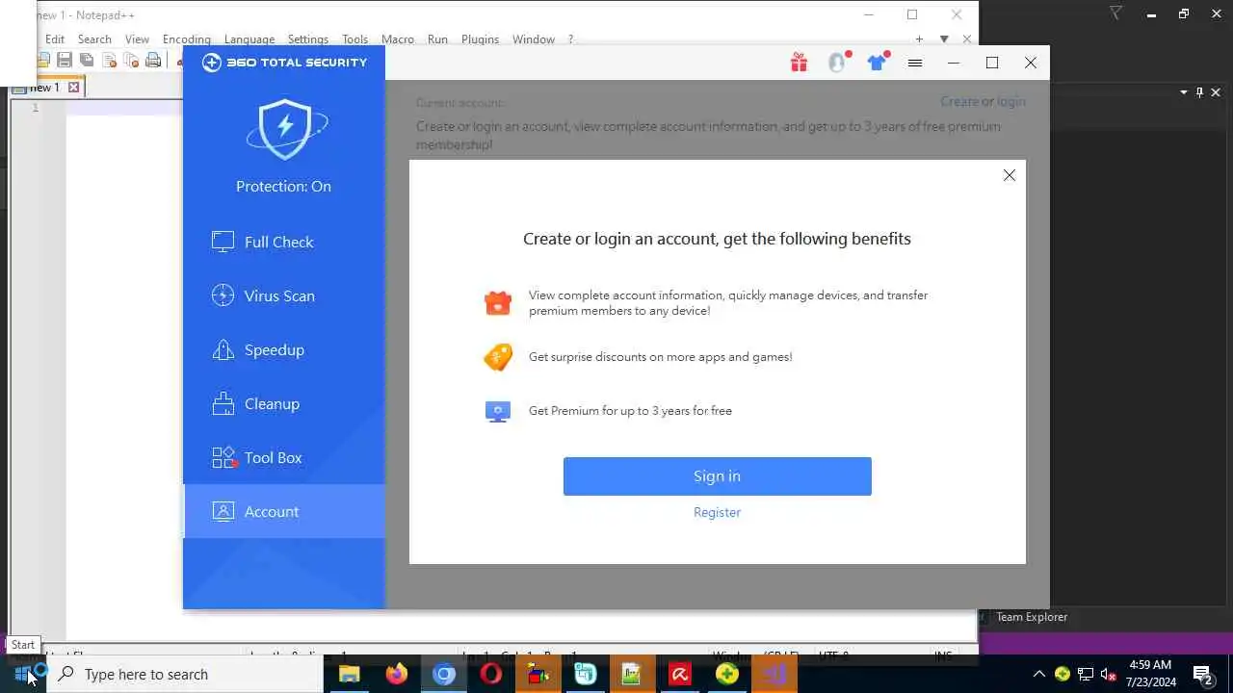This screenshot has height=693, width=1233.
Task: Open 360 Total Security from the taskbar
Action: coord(727,674)
